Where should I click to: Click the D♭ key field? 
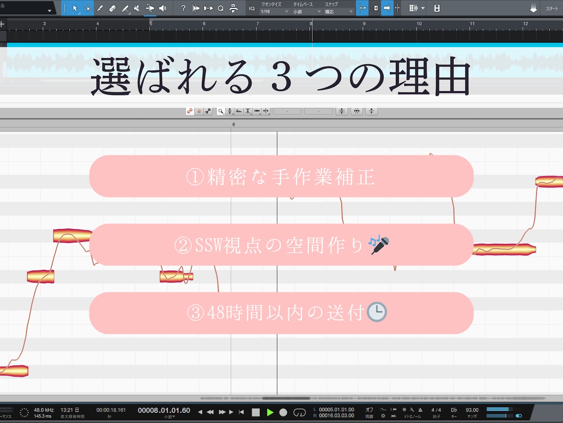point(454,410)
